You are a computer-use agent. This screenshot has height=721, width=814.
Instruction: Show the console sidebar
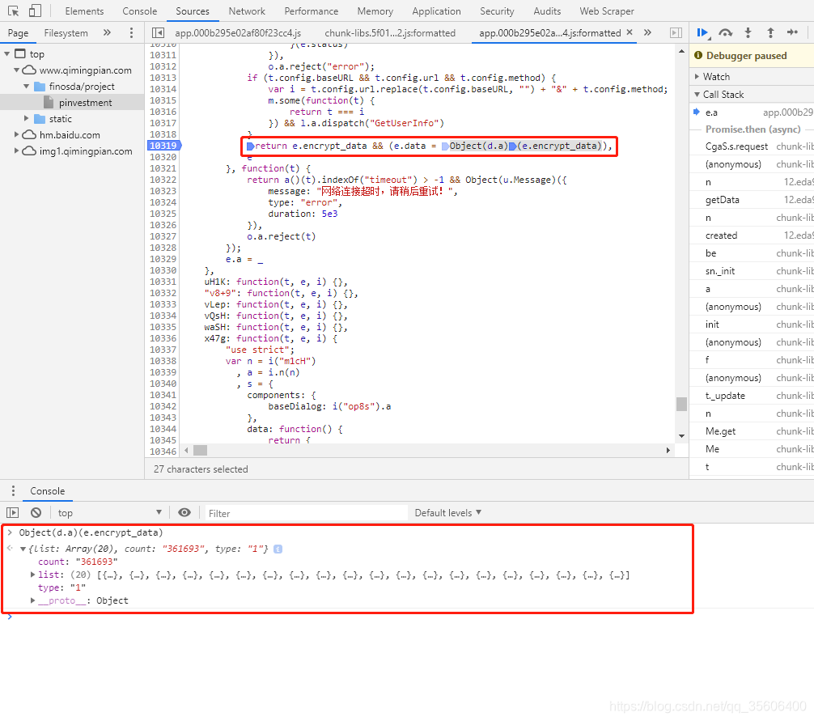[12, 513]
